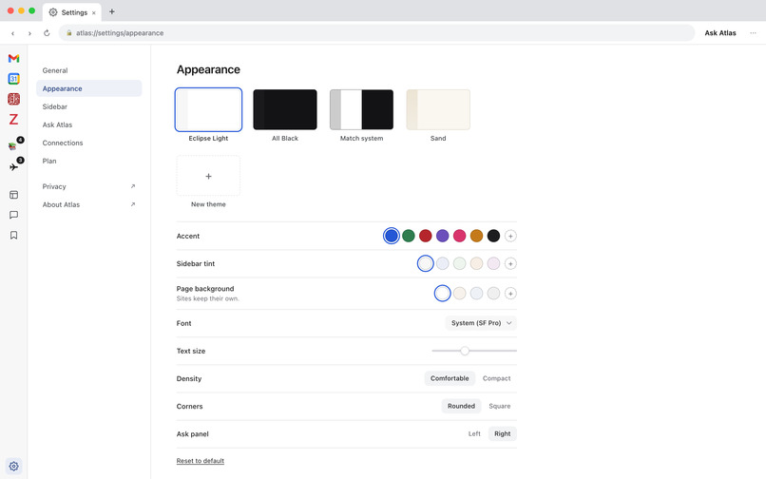Click the external arrow next to About Atlas

click(x=133, y=204)
